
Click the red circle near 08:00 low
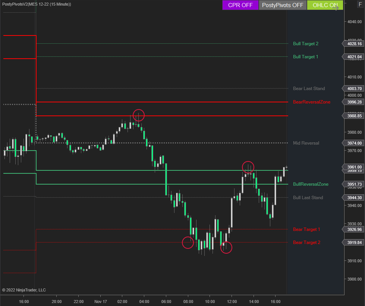188,243
